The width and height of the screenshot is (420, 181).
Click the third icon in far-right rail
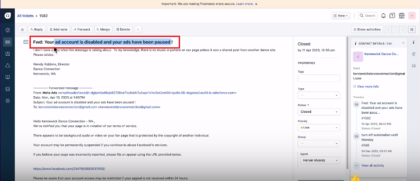coord(413,65)
